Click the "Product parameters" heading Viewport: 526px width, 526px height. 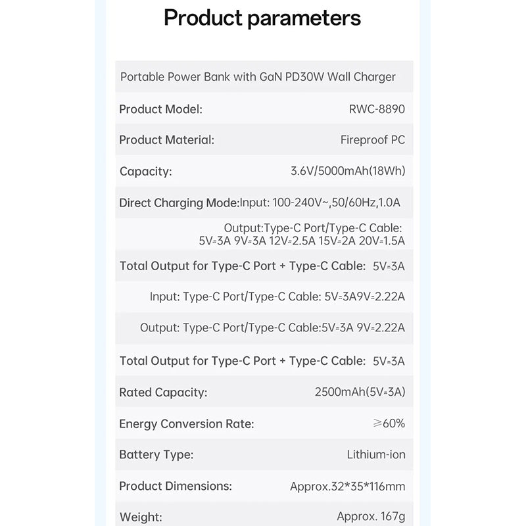(262, 18)
